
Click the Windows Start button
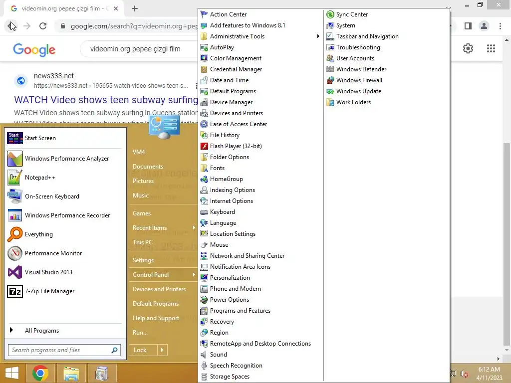coord(12,373)
